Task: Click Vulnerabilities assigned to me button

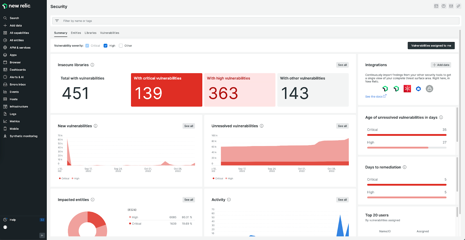Action: pyautogui.click(x=431, y=46)
